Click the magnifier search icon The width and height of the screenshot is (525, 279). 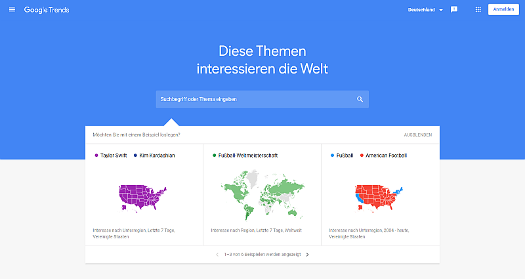point(360,99)
